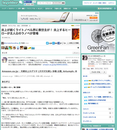Screen dimensions: 117x130
Task: Click the もっと読む link in ライトノベル box
Action: (111, 126)
